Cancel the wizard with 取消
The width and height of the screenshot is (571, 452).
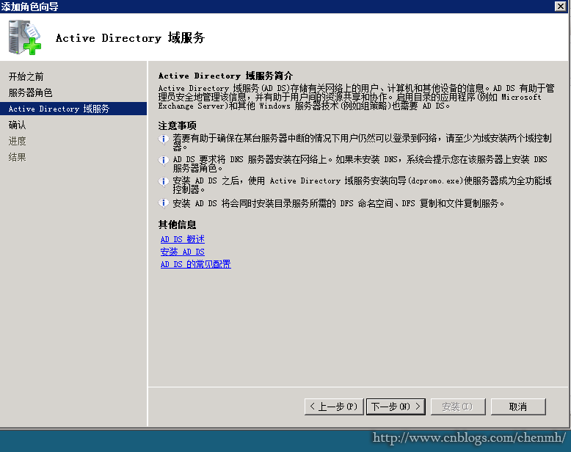[x=518, y=407]
